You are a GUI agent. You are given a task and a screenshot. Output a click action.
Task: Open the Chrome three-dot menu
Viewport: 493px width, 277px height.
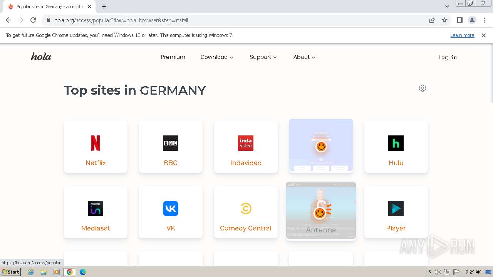[485, 20]
